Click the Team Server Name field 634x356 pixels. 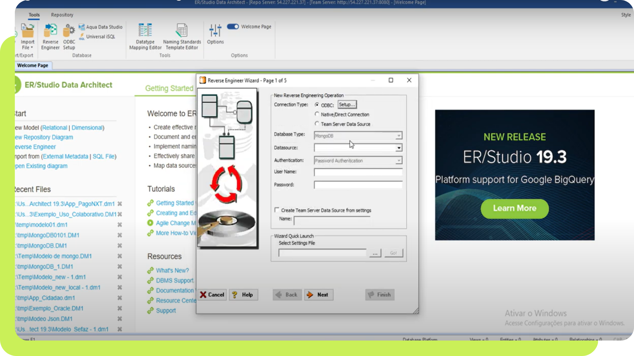[332, 221]
